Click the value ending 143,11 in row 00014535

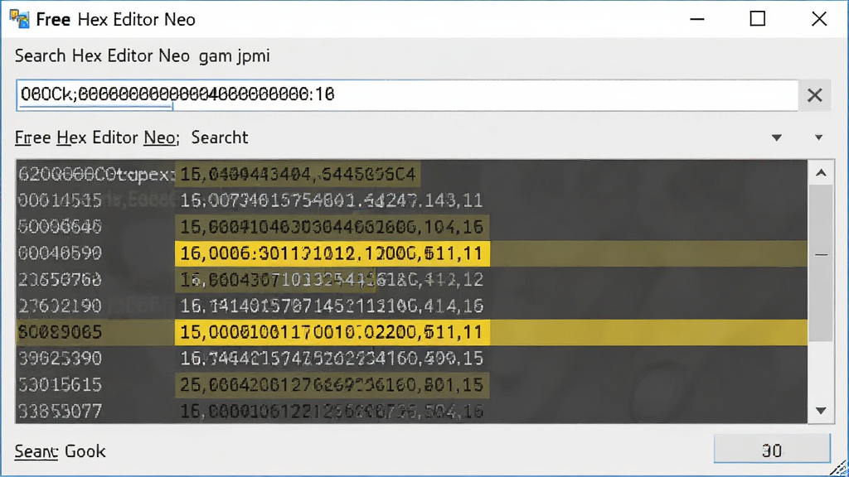(x=332, y=200)
